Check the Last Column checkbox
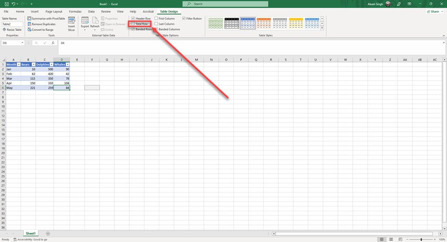The image size is (447, 242). click(x=156, y=24)
